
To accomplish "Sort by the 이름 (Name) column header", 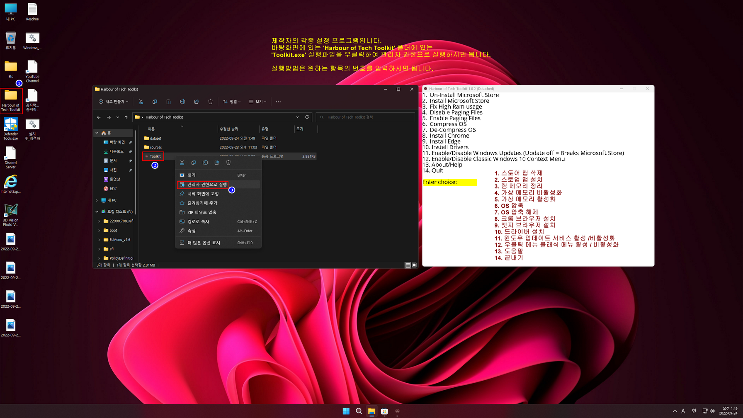I will click(180, 129).
